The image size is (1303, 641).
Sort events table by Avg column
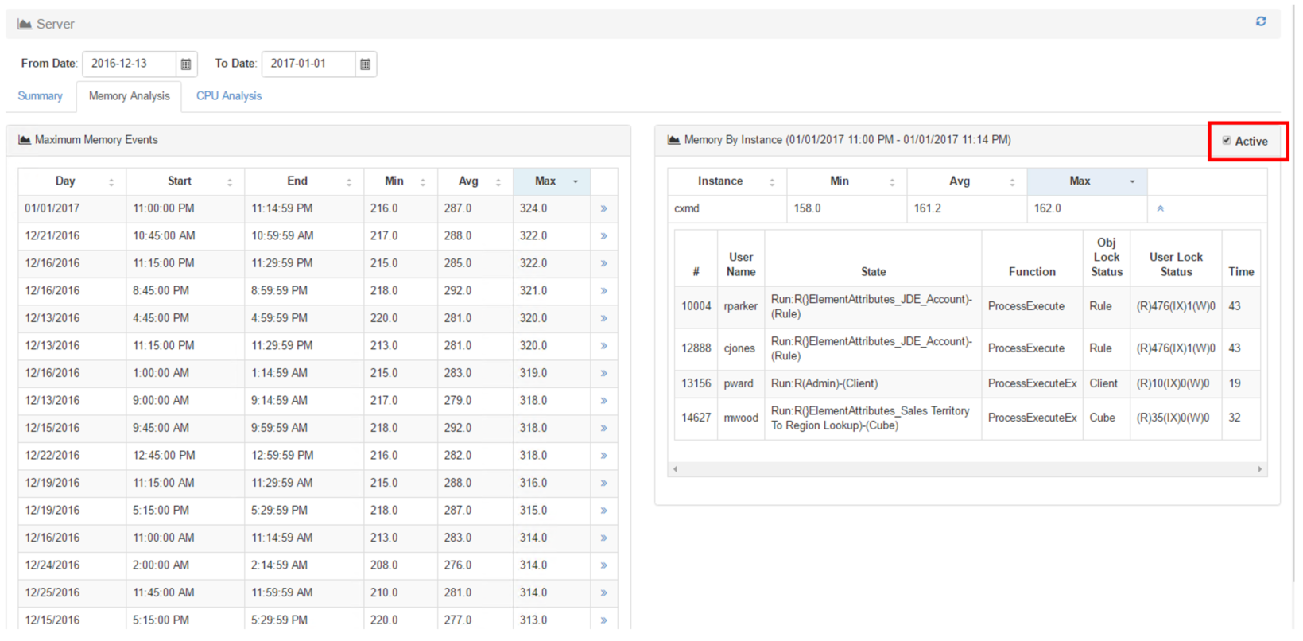[x=475, y=181]
